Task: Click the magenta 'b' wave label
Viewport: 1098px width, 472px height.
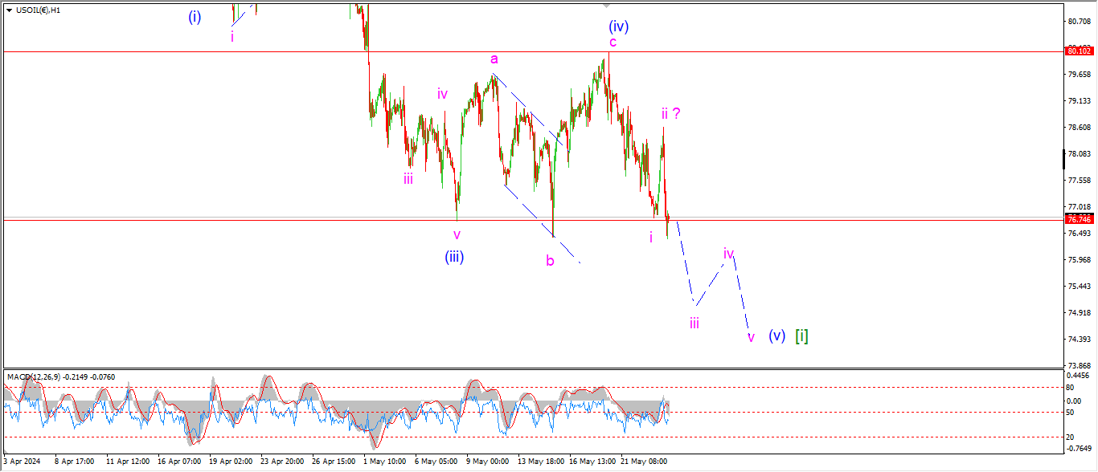Action: point(550,260)
